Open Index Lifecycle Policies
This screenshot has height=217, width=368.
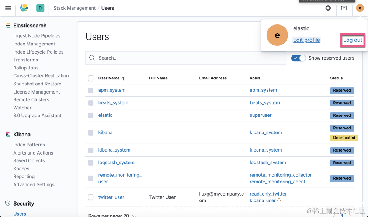point(38,52)
